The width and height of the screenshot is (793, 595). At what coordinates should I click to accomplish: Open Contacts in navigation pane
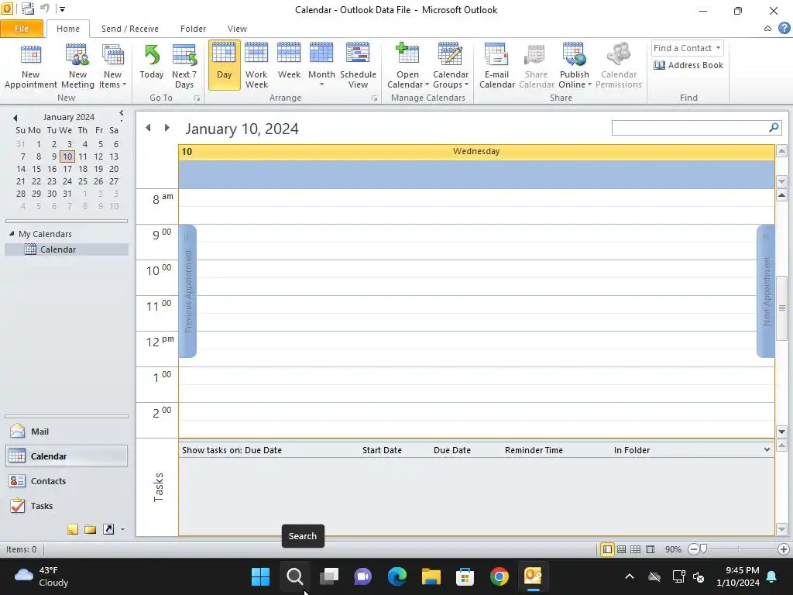click(67, 480)
